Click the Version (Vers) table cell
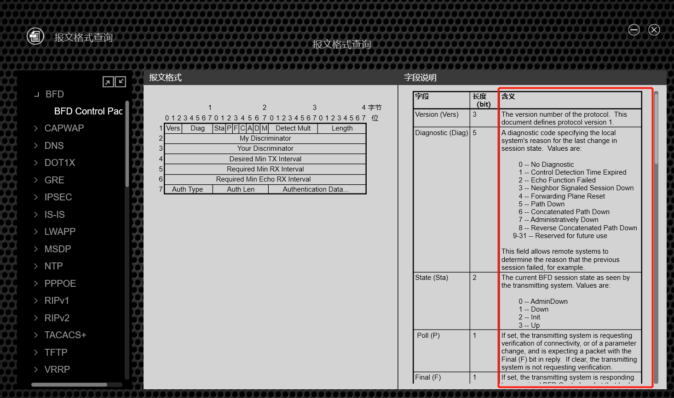This screenshot has height=398, width=674. click(x=442, y=118)
